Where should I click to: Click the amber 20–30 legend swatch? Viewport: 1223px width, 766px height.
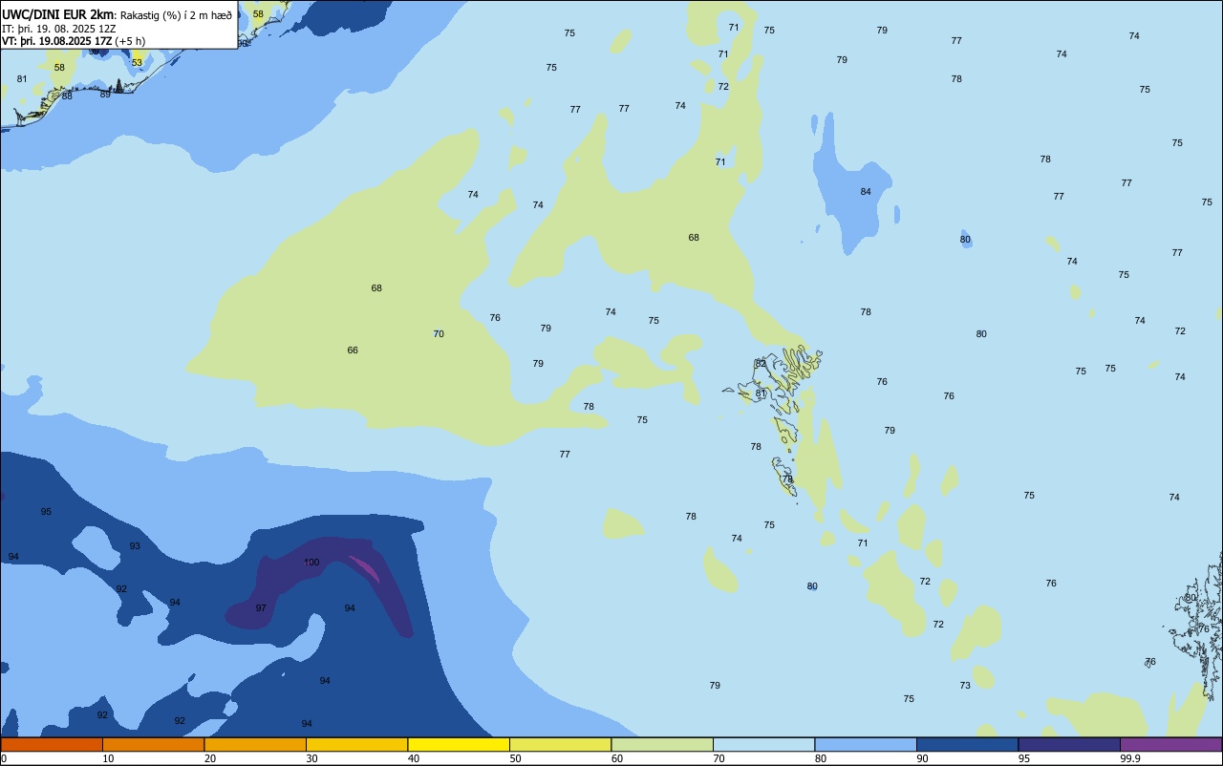pos(255,744)
